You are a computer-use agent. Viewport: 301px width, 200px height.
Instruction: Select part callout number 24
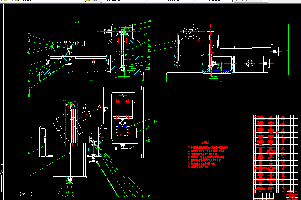[149, 32]
